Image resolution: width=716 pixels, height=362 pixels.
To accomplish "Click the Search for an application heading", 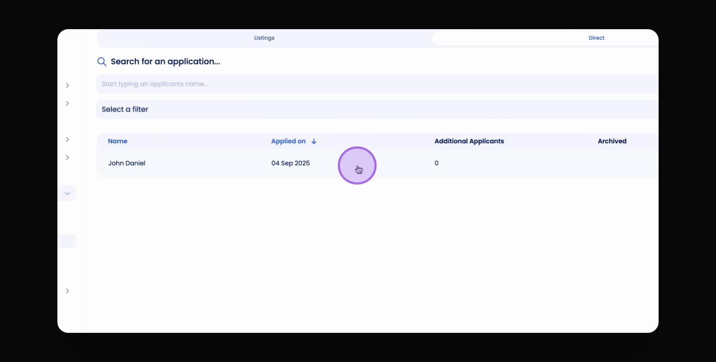I will pos(166,62).
